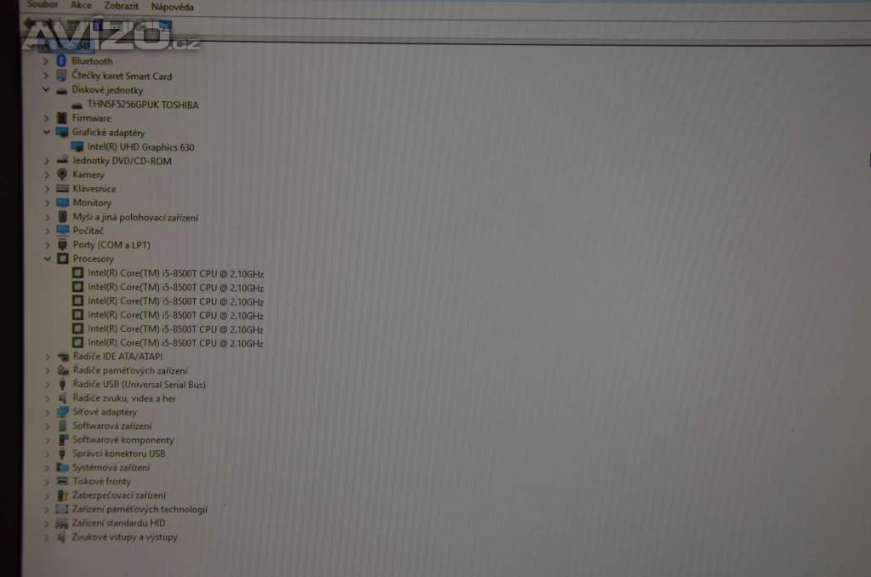Viewport: 871px width, 577px height.
Task: Click the first i5-8500T processor icon
Action: point(77,273)
